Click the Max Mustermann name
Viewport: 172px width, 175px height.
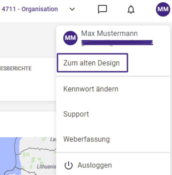(x=109, y=33)
